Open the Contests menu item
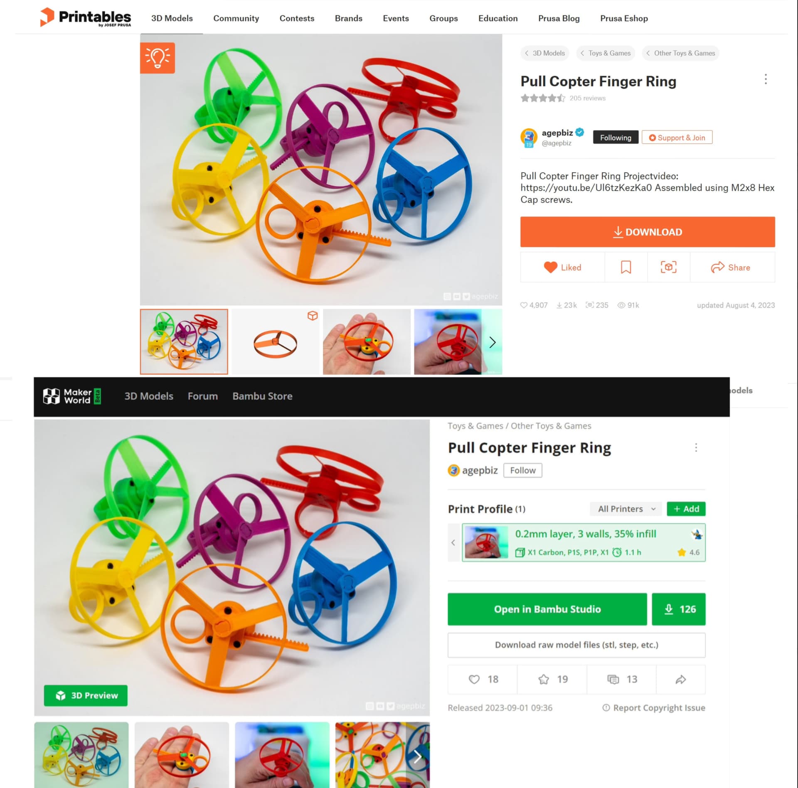The width and height of the screenshot is (798, 788). click(x=297, y=18)
